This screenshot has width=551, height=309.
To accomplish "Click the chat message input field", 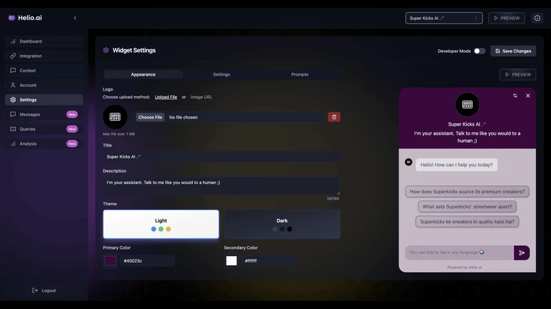I will coord(459,253).
